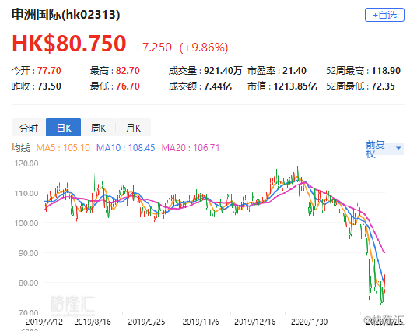Click the price change +7.250
The image size is (410, 331).
153,48
